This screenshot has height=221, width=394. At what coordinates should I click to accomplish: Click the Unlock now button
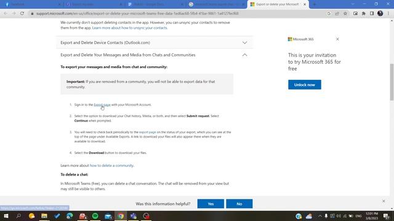pyautogui.click(x=305, y=85)
